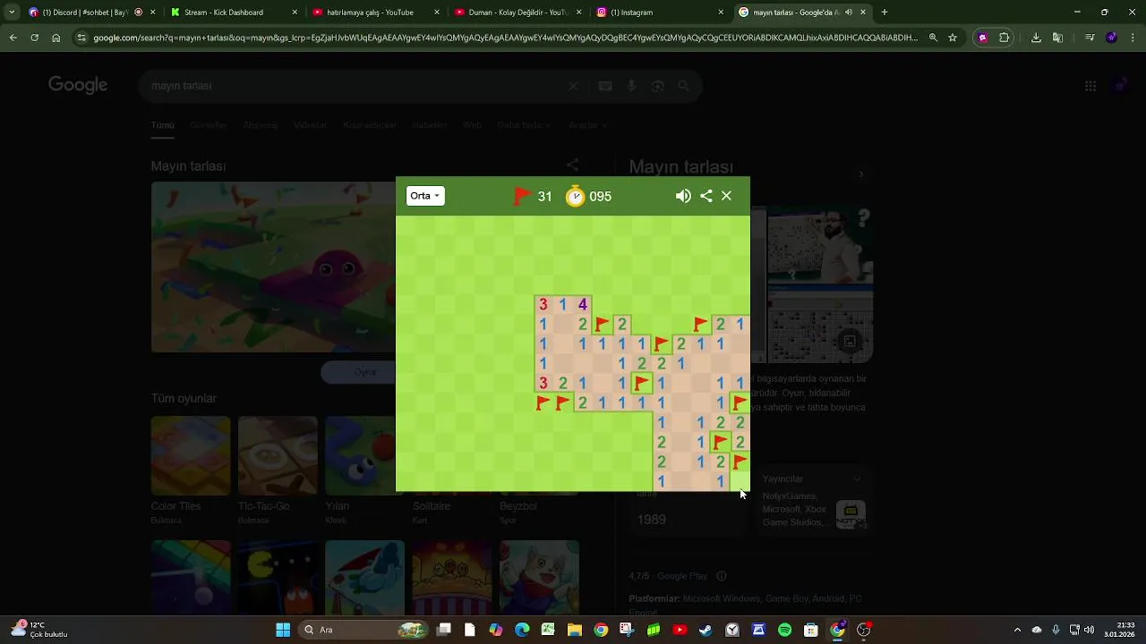The image size is (1146, 644).
Task: Open File Explorer from taskbar
Action: click(574, 630)
